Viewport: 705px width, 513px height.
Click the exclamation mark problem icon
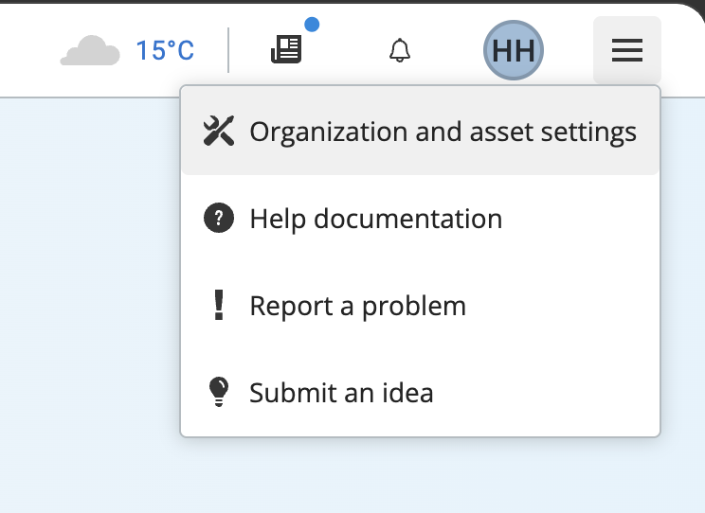pyautogui.click(x=219, y=305)
